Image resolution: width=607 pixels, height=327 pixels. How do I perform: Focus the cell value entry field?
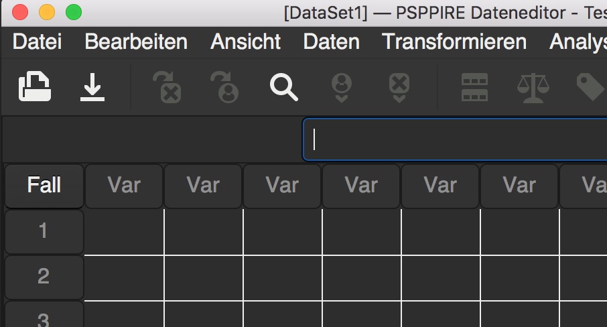tap(455, 139)
